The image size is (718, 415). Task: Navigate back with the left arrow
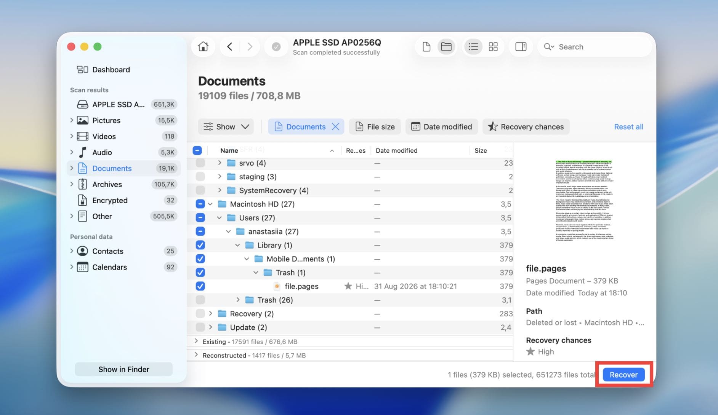(x=229, y=46)
